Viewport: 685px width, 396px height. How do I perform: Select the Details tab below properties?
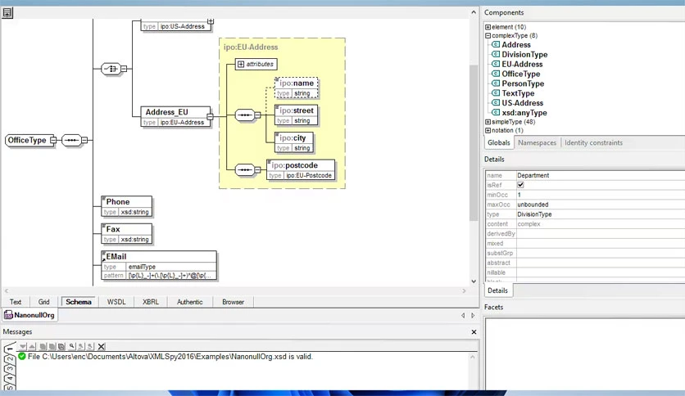coord(497,290)
